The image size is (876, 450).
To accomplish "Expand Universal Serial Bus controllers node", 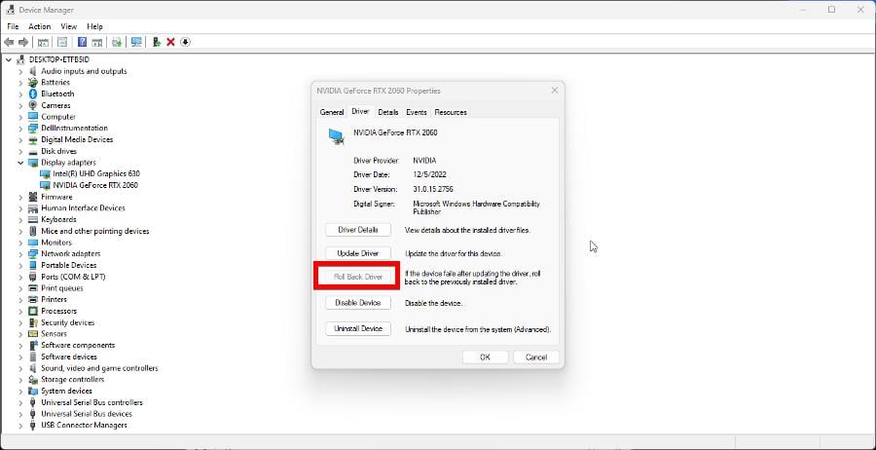I will (x=20, y=402).
